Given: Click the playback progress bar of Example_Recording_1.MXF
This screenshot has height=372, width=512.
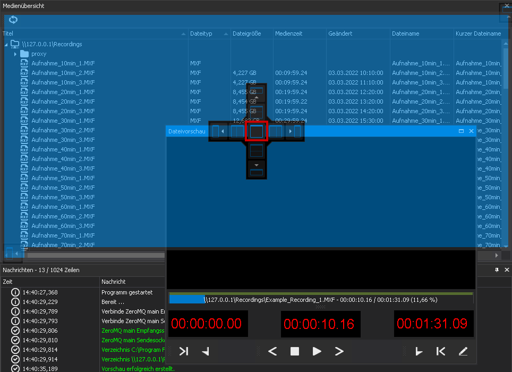Looking at the screenshot, I should [321, 300].
